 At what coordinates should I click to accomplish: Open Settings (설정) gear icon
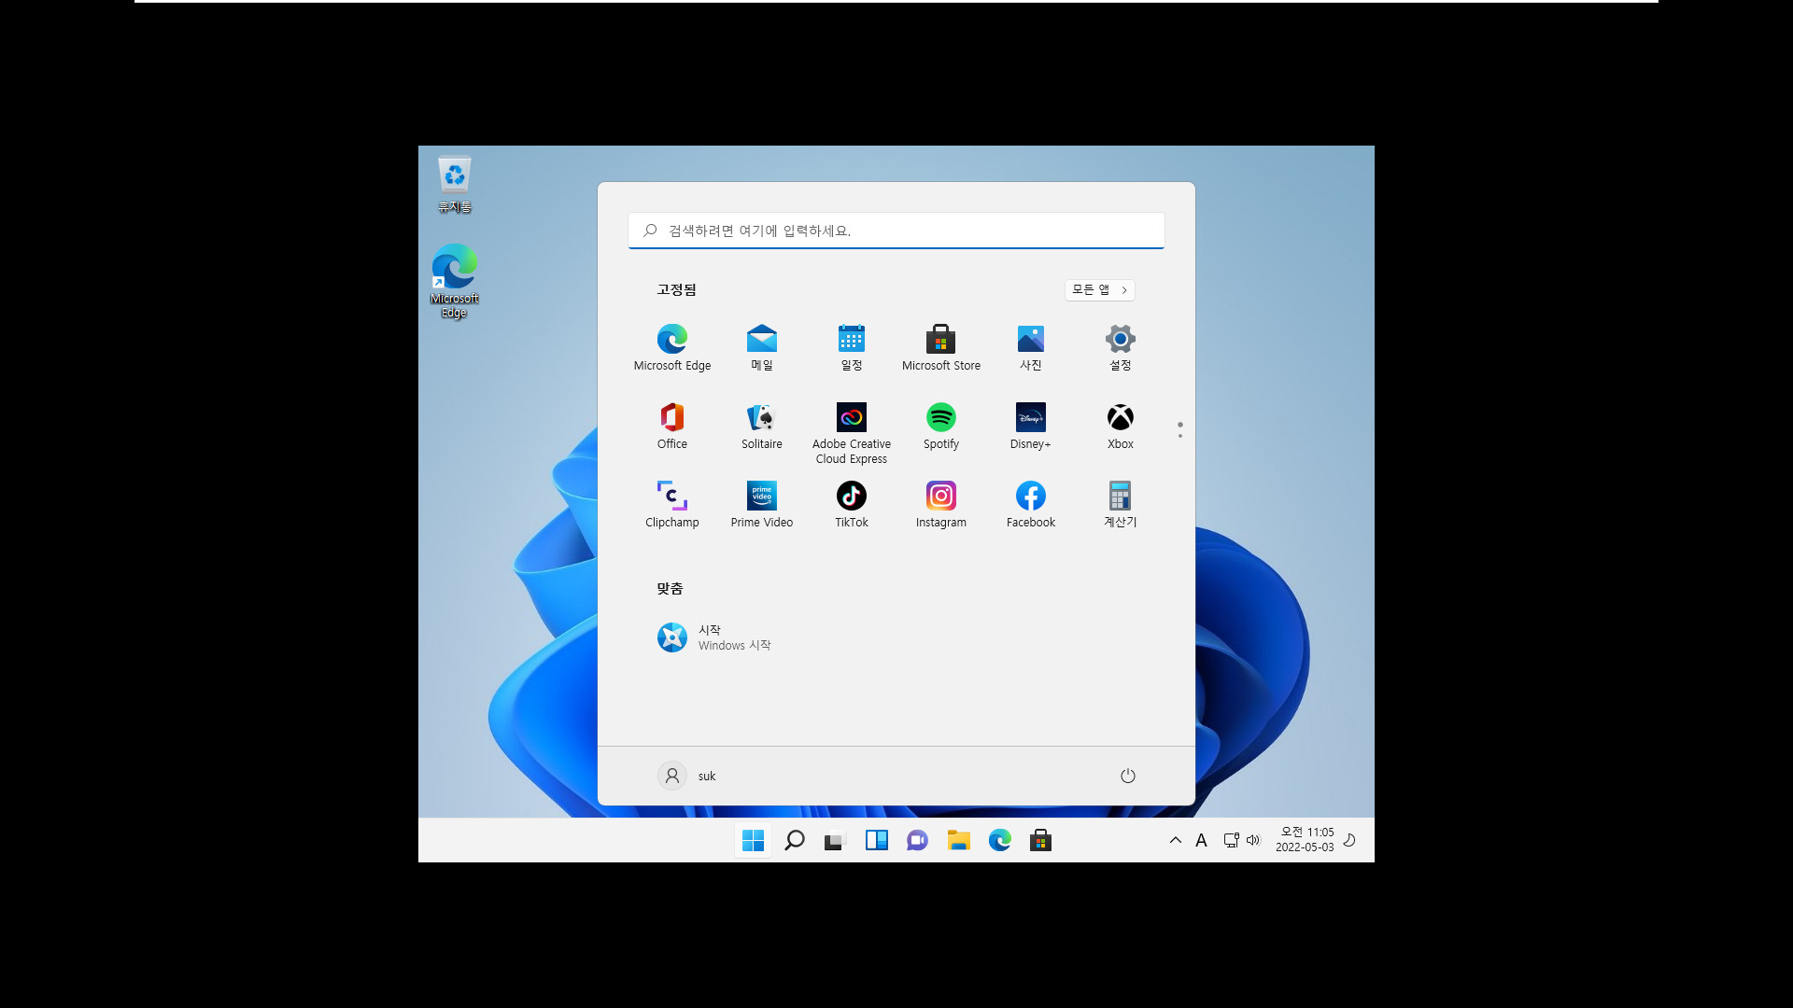[1121, 347]
